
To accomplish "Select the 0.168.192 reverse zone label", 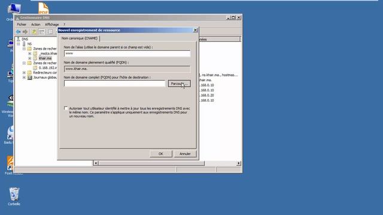I will [x=48, y=67].
